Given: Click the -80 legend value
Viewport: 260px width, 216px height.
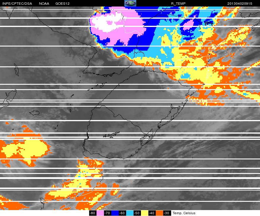Looking at the screenshot, I should click(93, 213).
